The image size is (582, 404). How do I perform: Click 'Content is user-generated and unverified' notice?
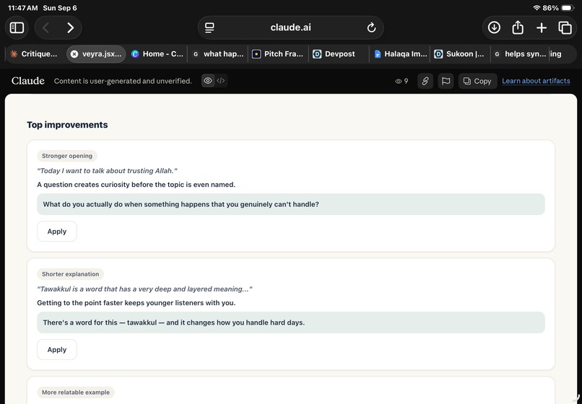(x=123, y=81)
